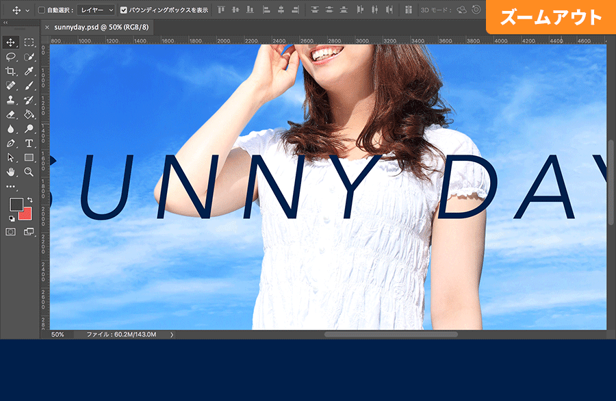The width and height of the screenshot is (616, 401).
Task: Choose the Clone Stamp tool
Action: click(x=11, y=100)
